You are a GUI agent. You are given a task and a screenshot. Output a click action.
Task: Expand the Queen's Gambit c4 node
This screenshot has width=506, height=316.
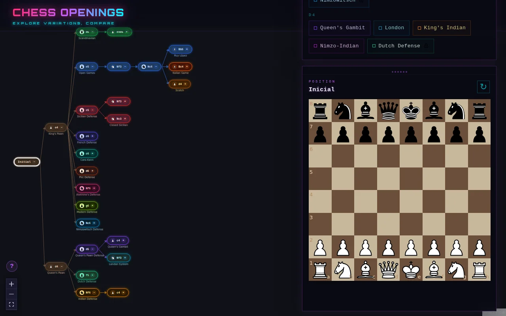[x=123, y=241]
